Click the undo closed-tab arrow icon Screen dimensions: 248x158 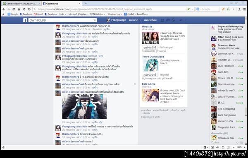(x=24, y=9)
